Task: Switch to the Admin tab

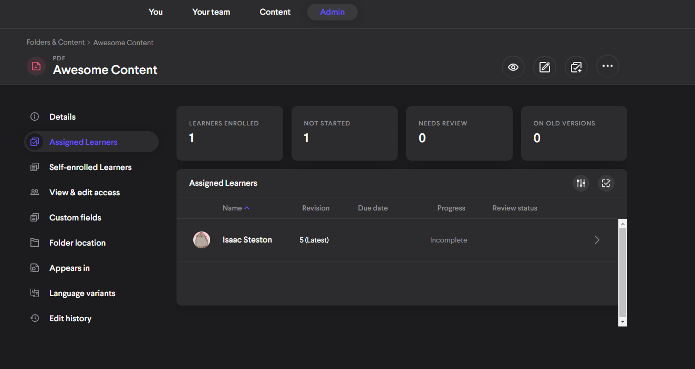Action: (332, 12)
